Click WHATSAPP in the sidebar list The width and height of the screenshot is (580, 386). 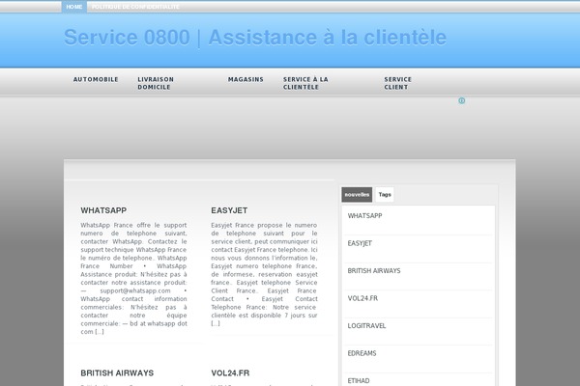coord(364,216)
